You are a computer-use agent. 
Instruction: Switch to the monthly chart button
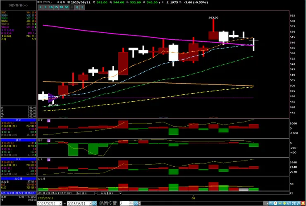(82, 7)
